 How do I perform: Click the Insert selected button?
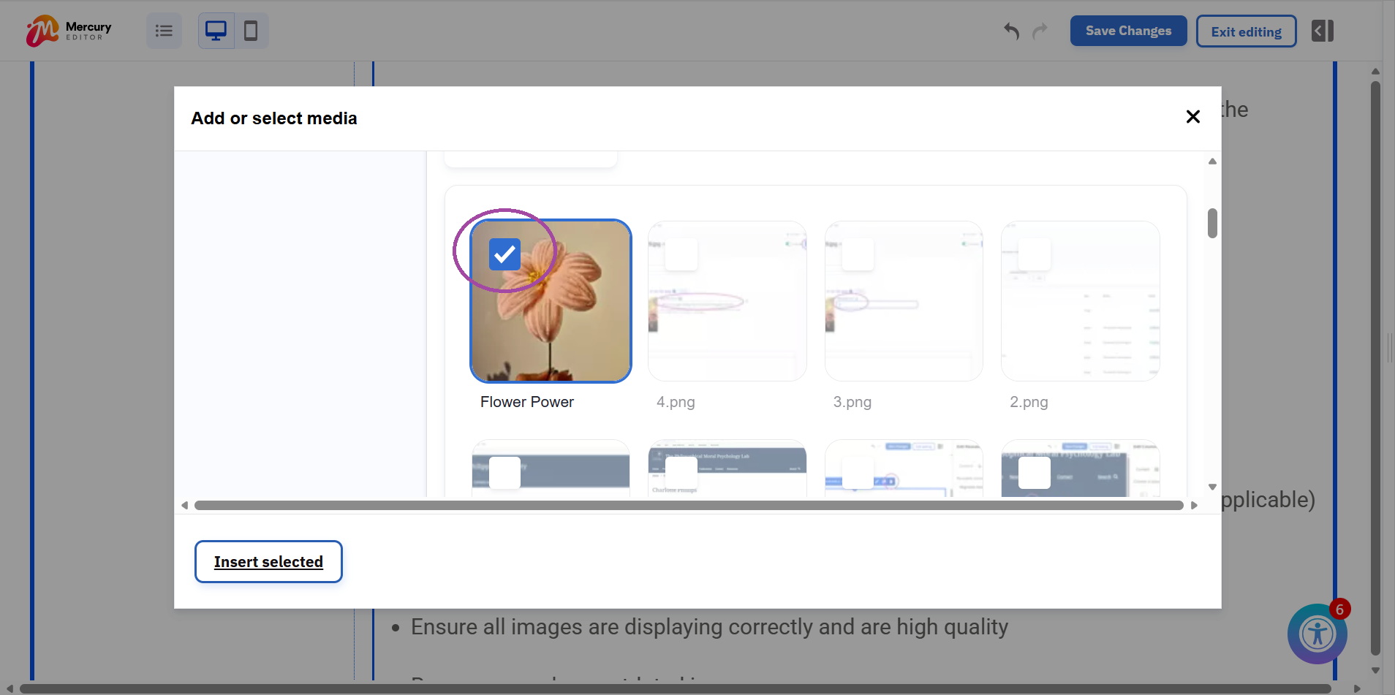268,561
